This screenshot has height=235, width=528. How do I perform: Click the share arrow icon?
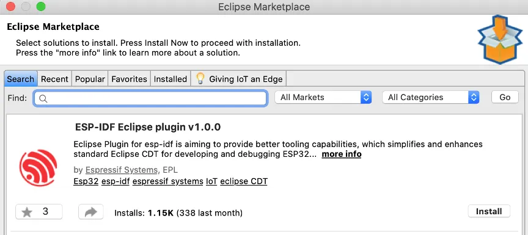click(x=91, y=212)
